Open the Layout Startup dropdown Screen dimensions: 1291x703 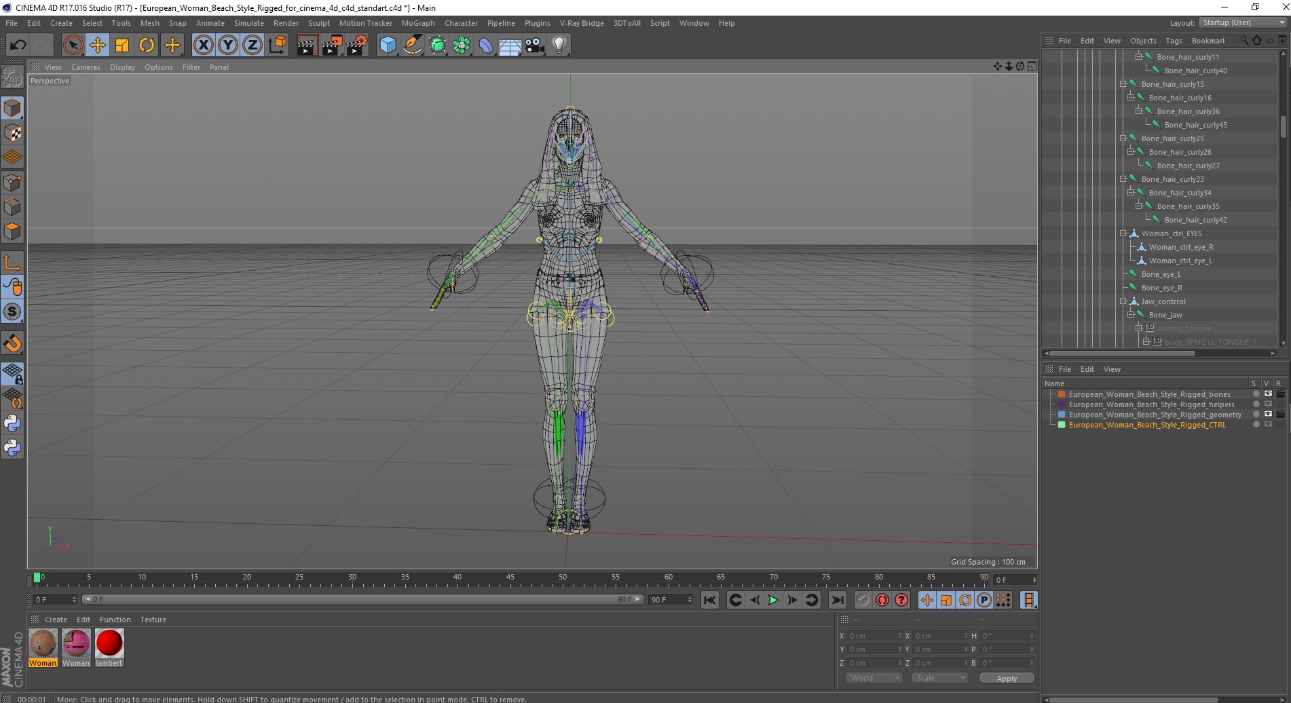click(1243, 22)
